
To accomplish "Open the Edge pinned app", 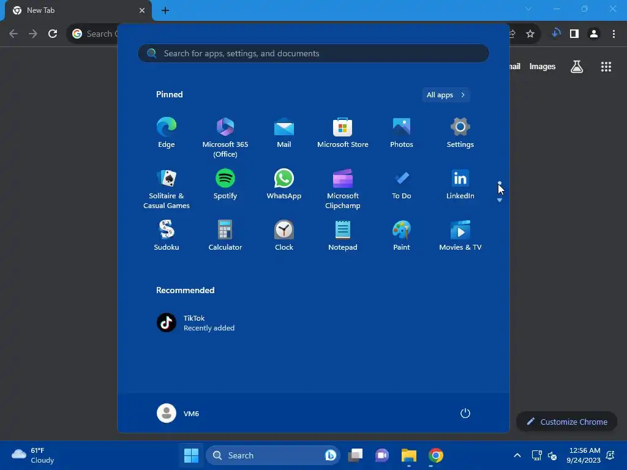I will tap(167, 133).
